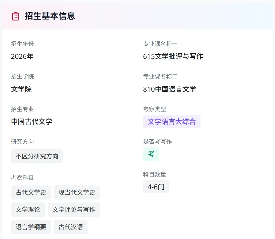Click the 是否考写作 field label
This screenshot has height=239, width=275.
click(x=157, y=142)
